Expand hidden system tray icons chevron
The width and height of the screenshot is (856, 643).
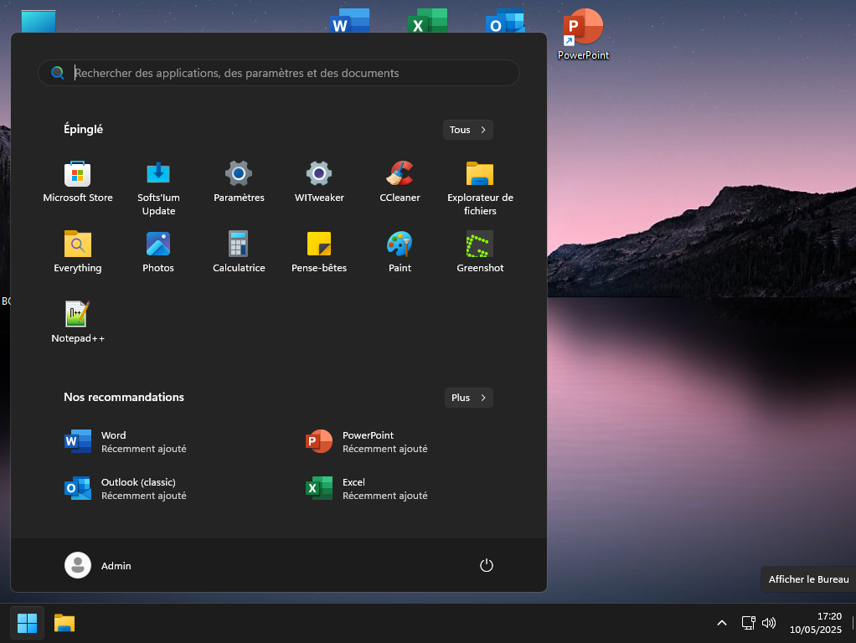pyautogui.click(x=721, y=623)
